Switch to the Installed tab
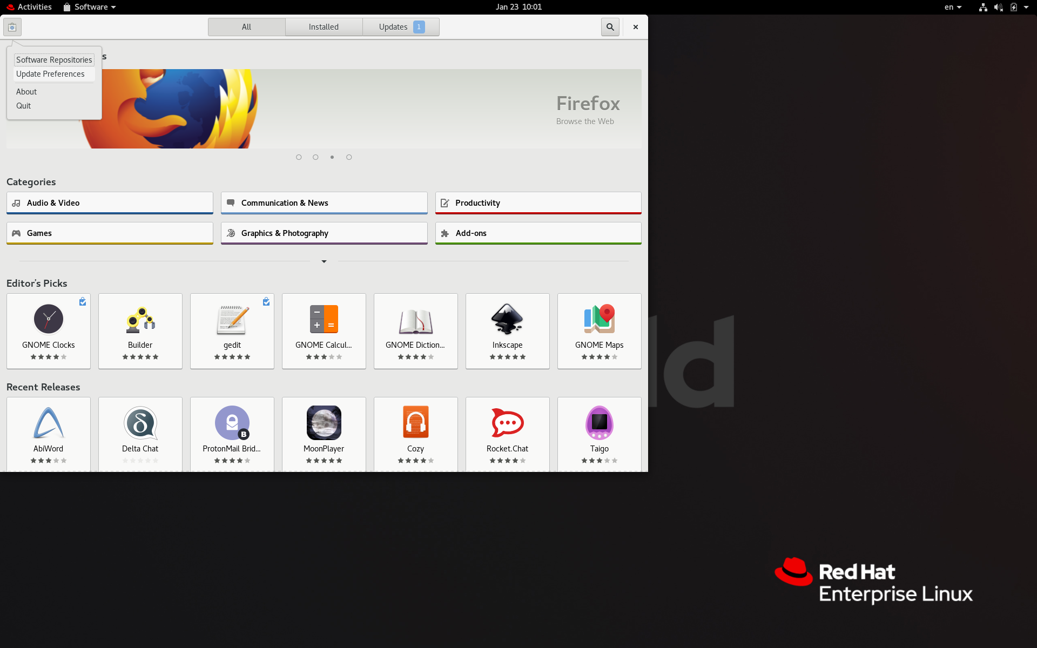The width and height of the screenshot is (1037, 648). 324,27
